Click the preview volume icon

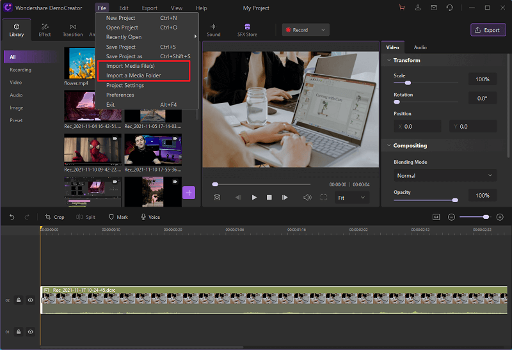click(307, 198)
